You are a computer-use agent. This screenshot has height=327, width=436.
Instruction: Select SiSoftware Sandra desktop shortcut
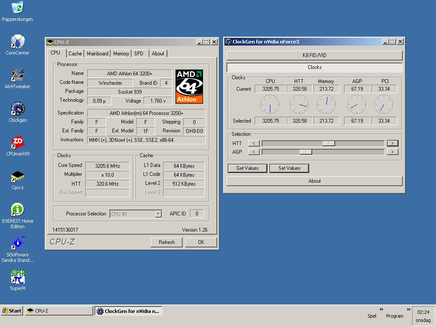18,243
